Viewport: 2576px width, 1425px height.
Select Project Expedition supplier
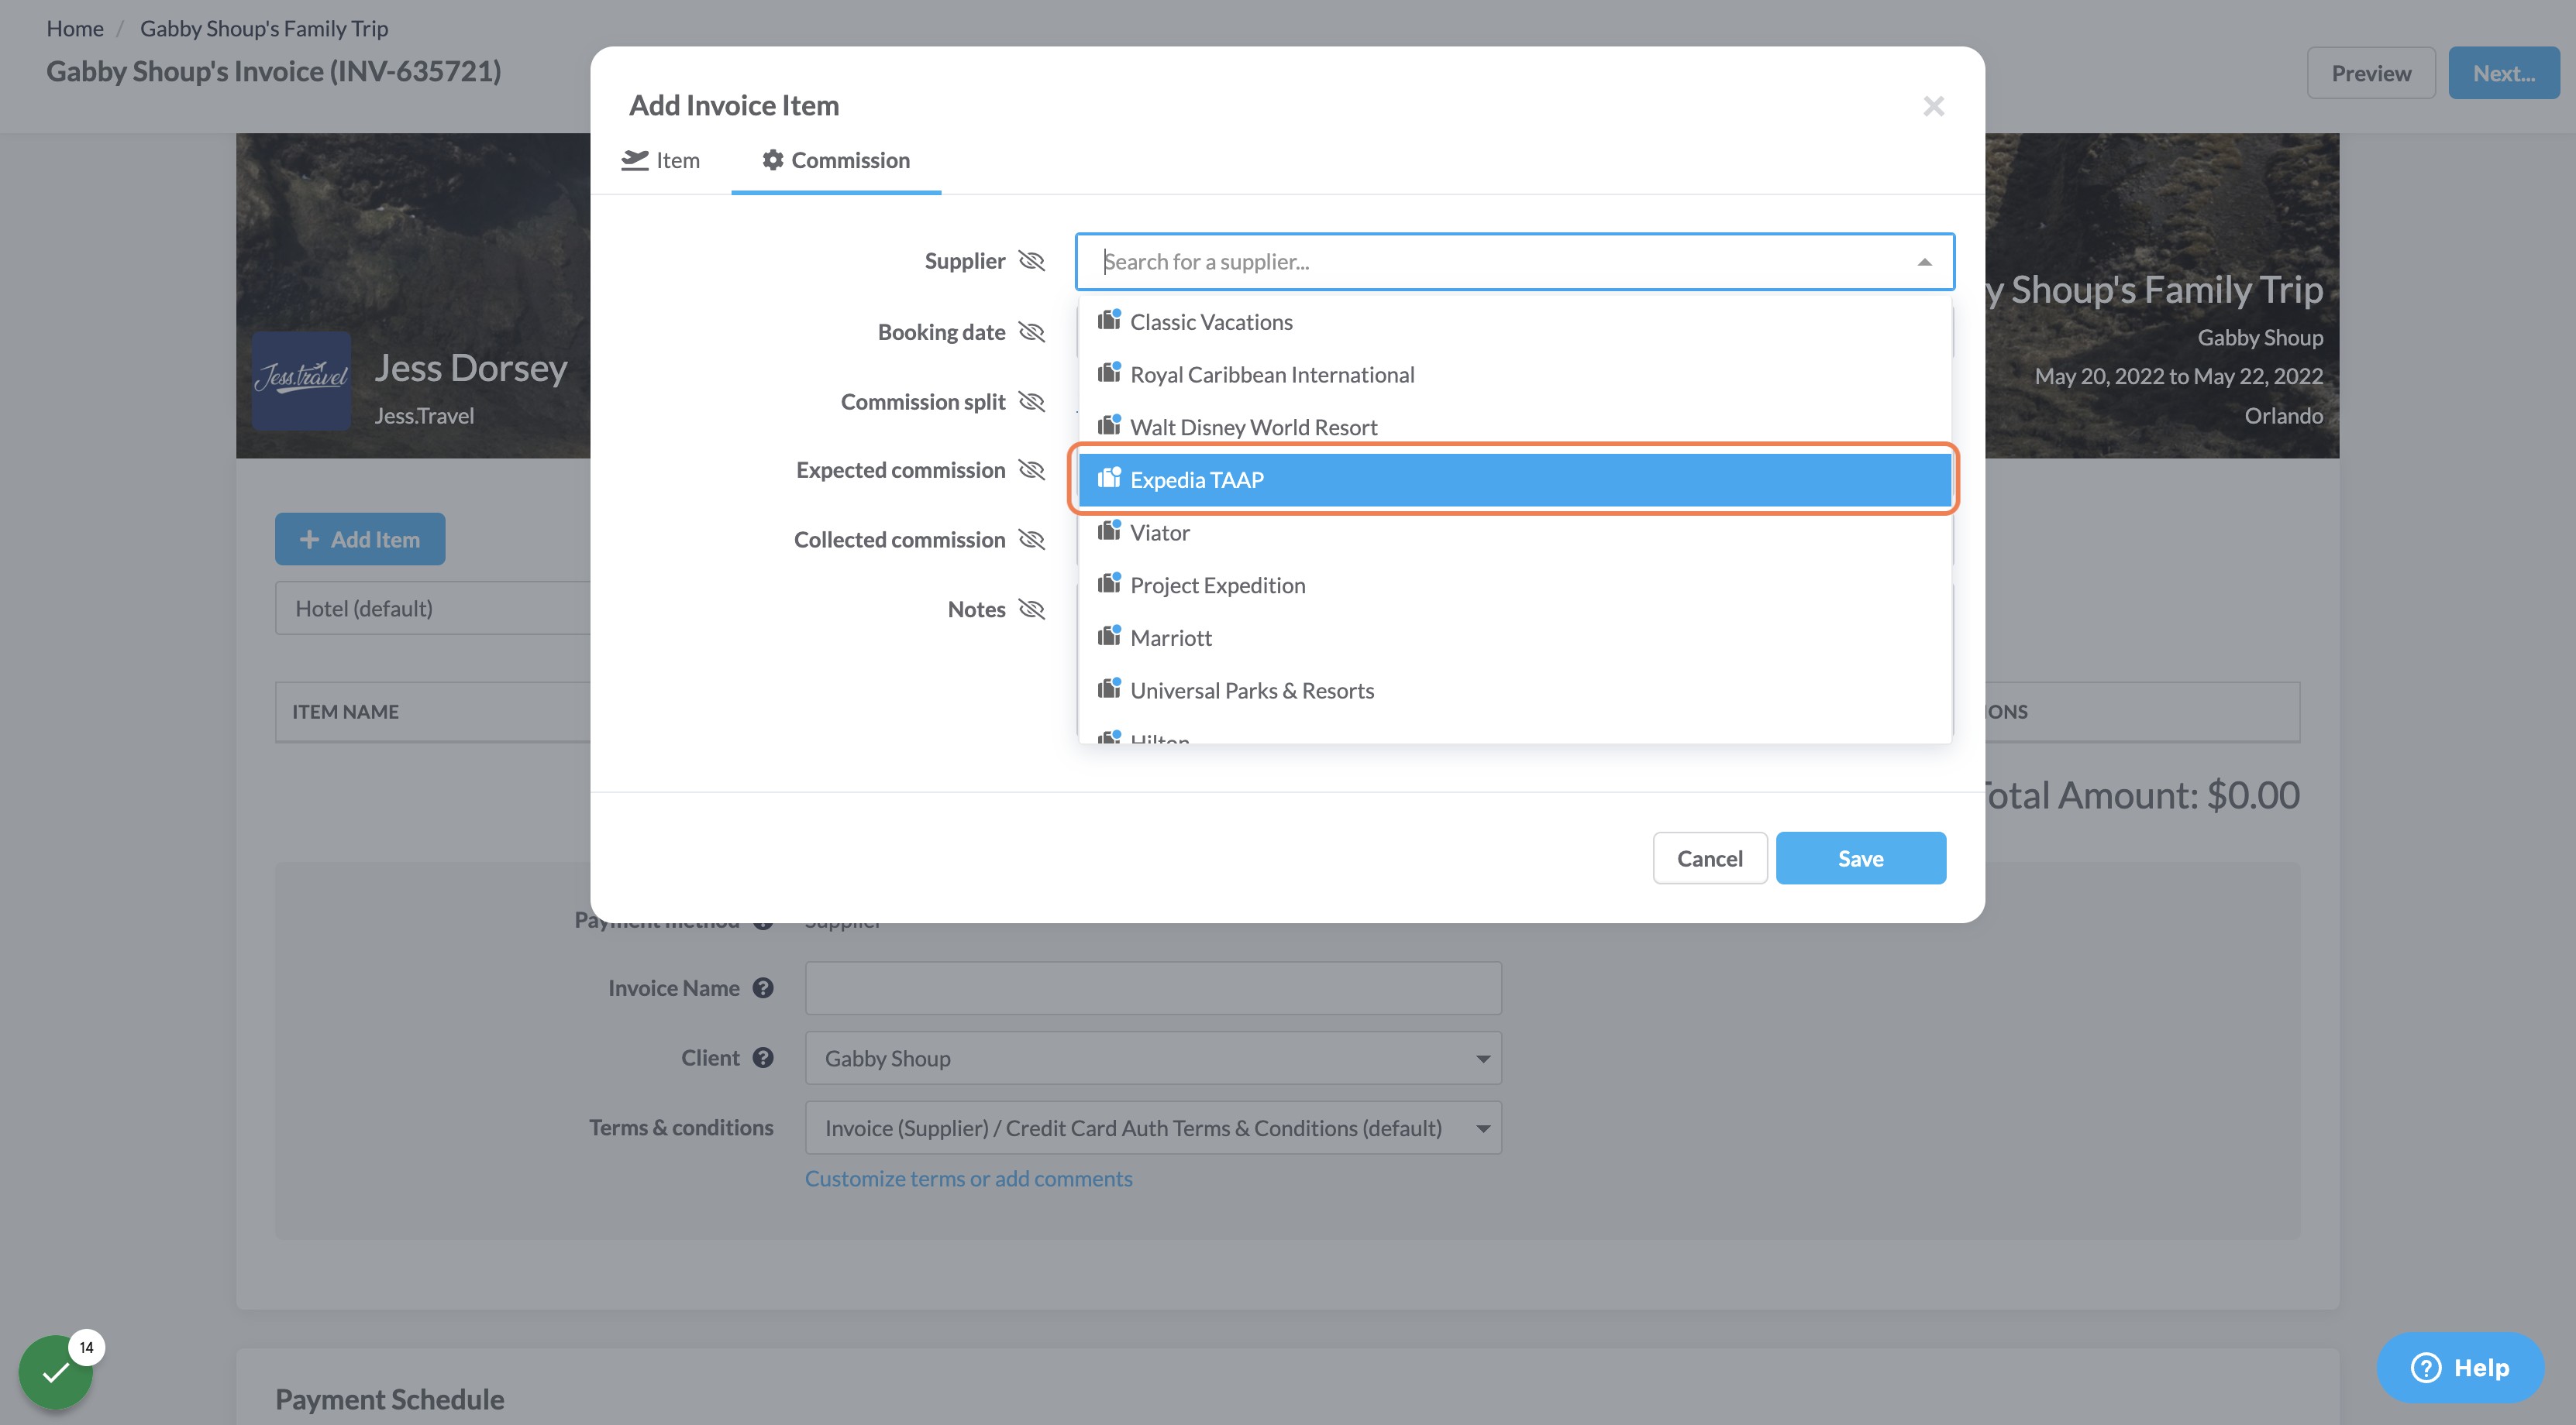tap(1515, 585)
